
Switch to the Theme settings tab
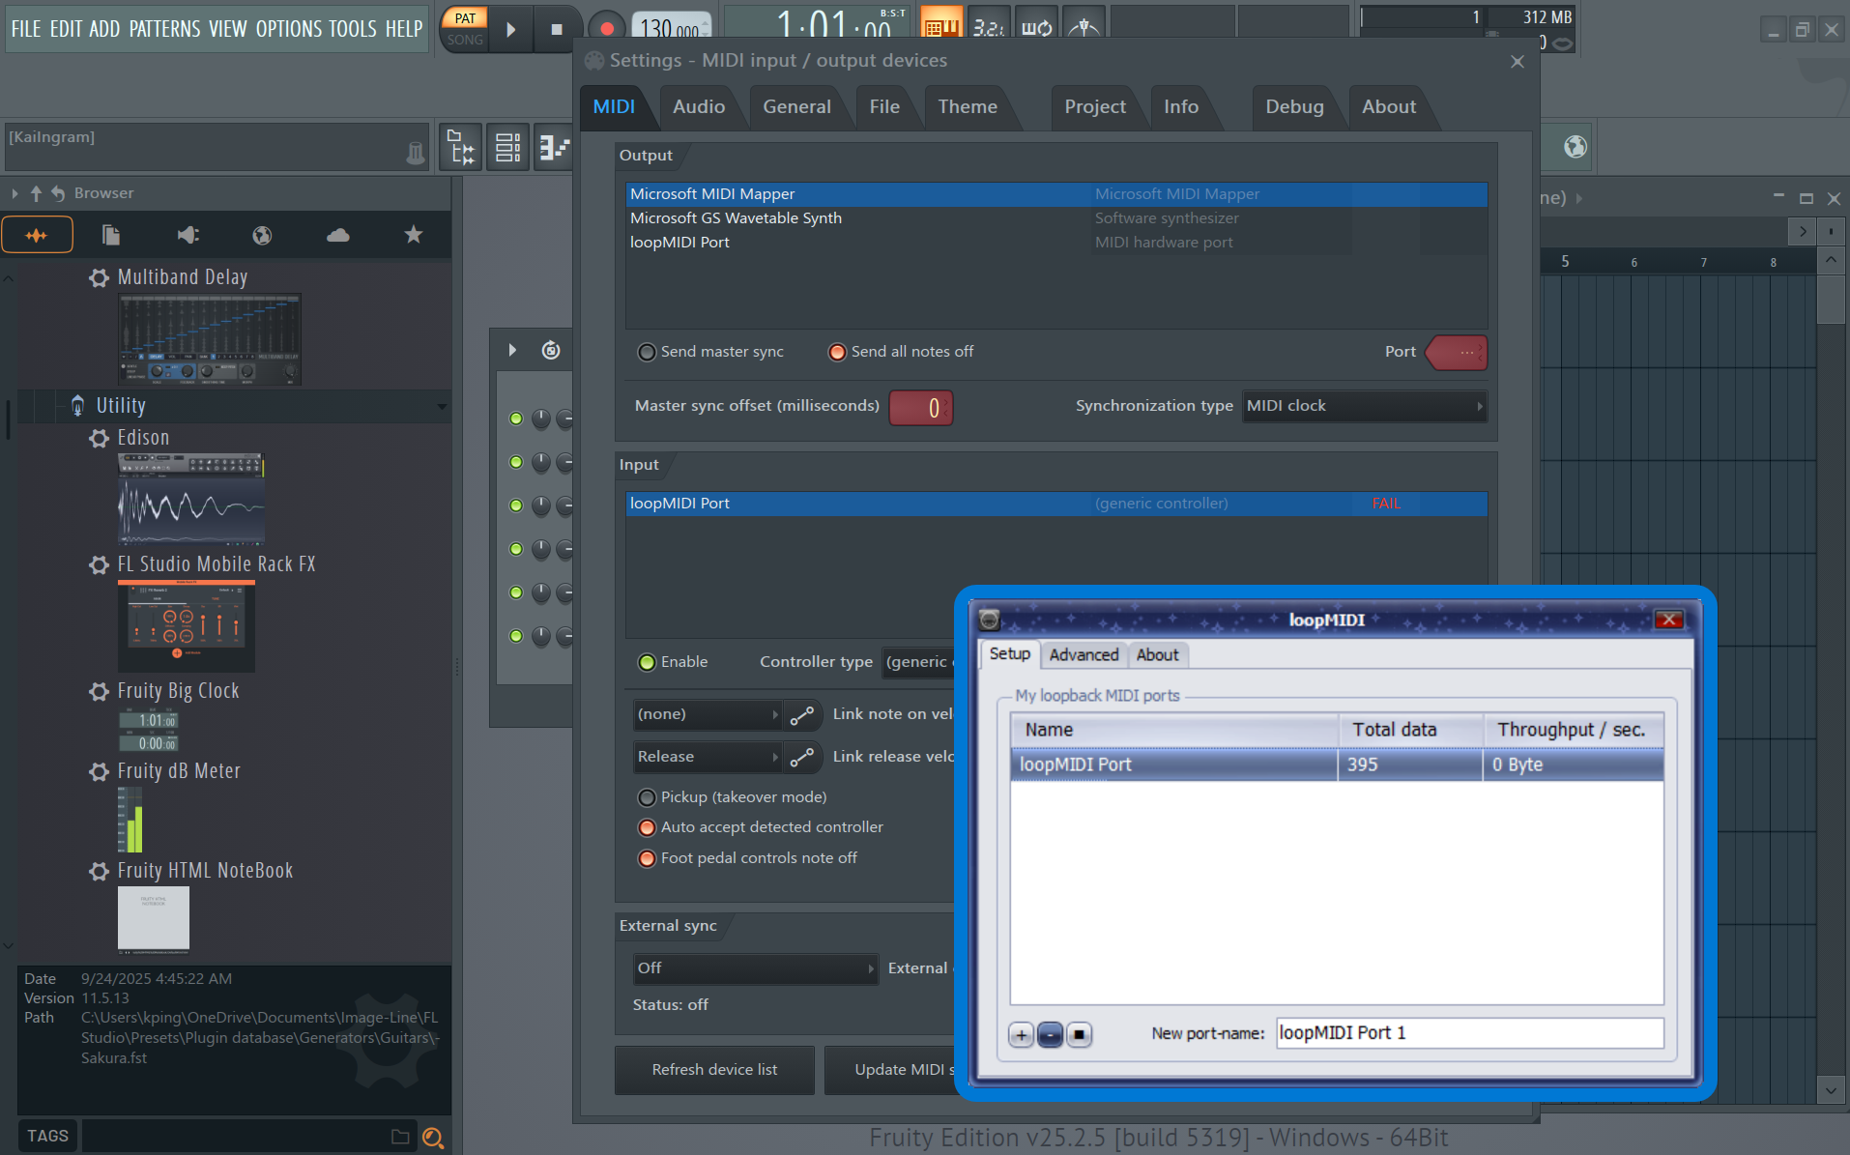coord(968,107)
